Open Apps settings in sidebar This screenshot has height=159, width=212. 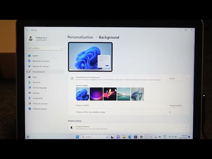pyautogui.click(x=45, y=77)
